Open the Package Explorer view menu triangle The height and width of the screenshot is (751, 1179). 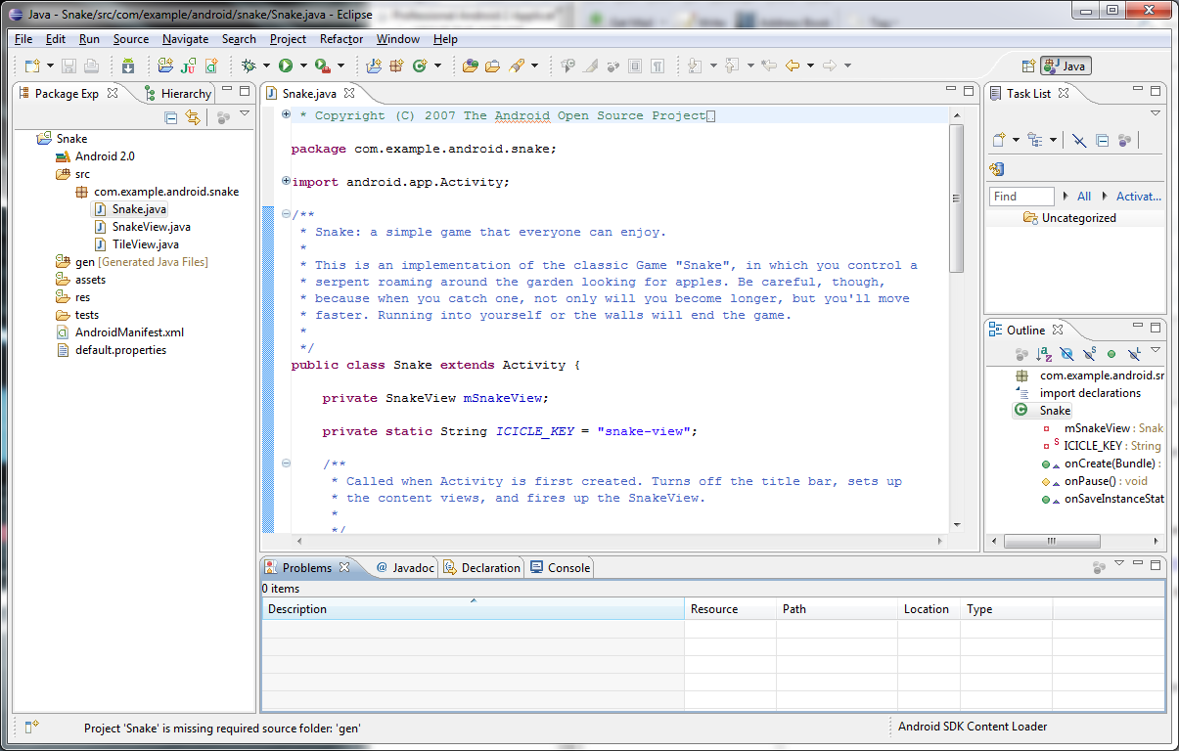click(x=245, y=114)
